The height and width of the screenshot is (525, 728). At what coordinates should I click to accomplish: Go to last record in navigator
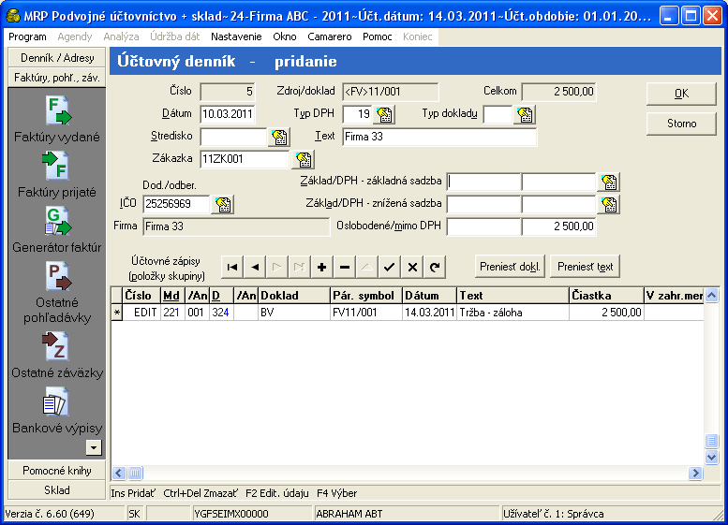tap(299, 267)
